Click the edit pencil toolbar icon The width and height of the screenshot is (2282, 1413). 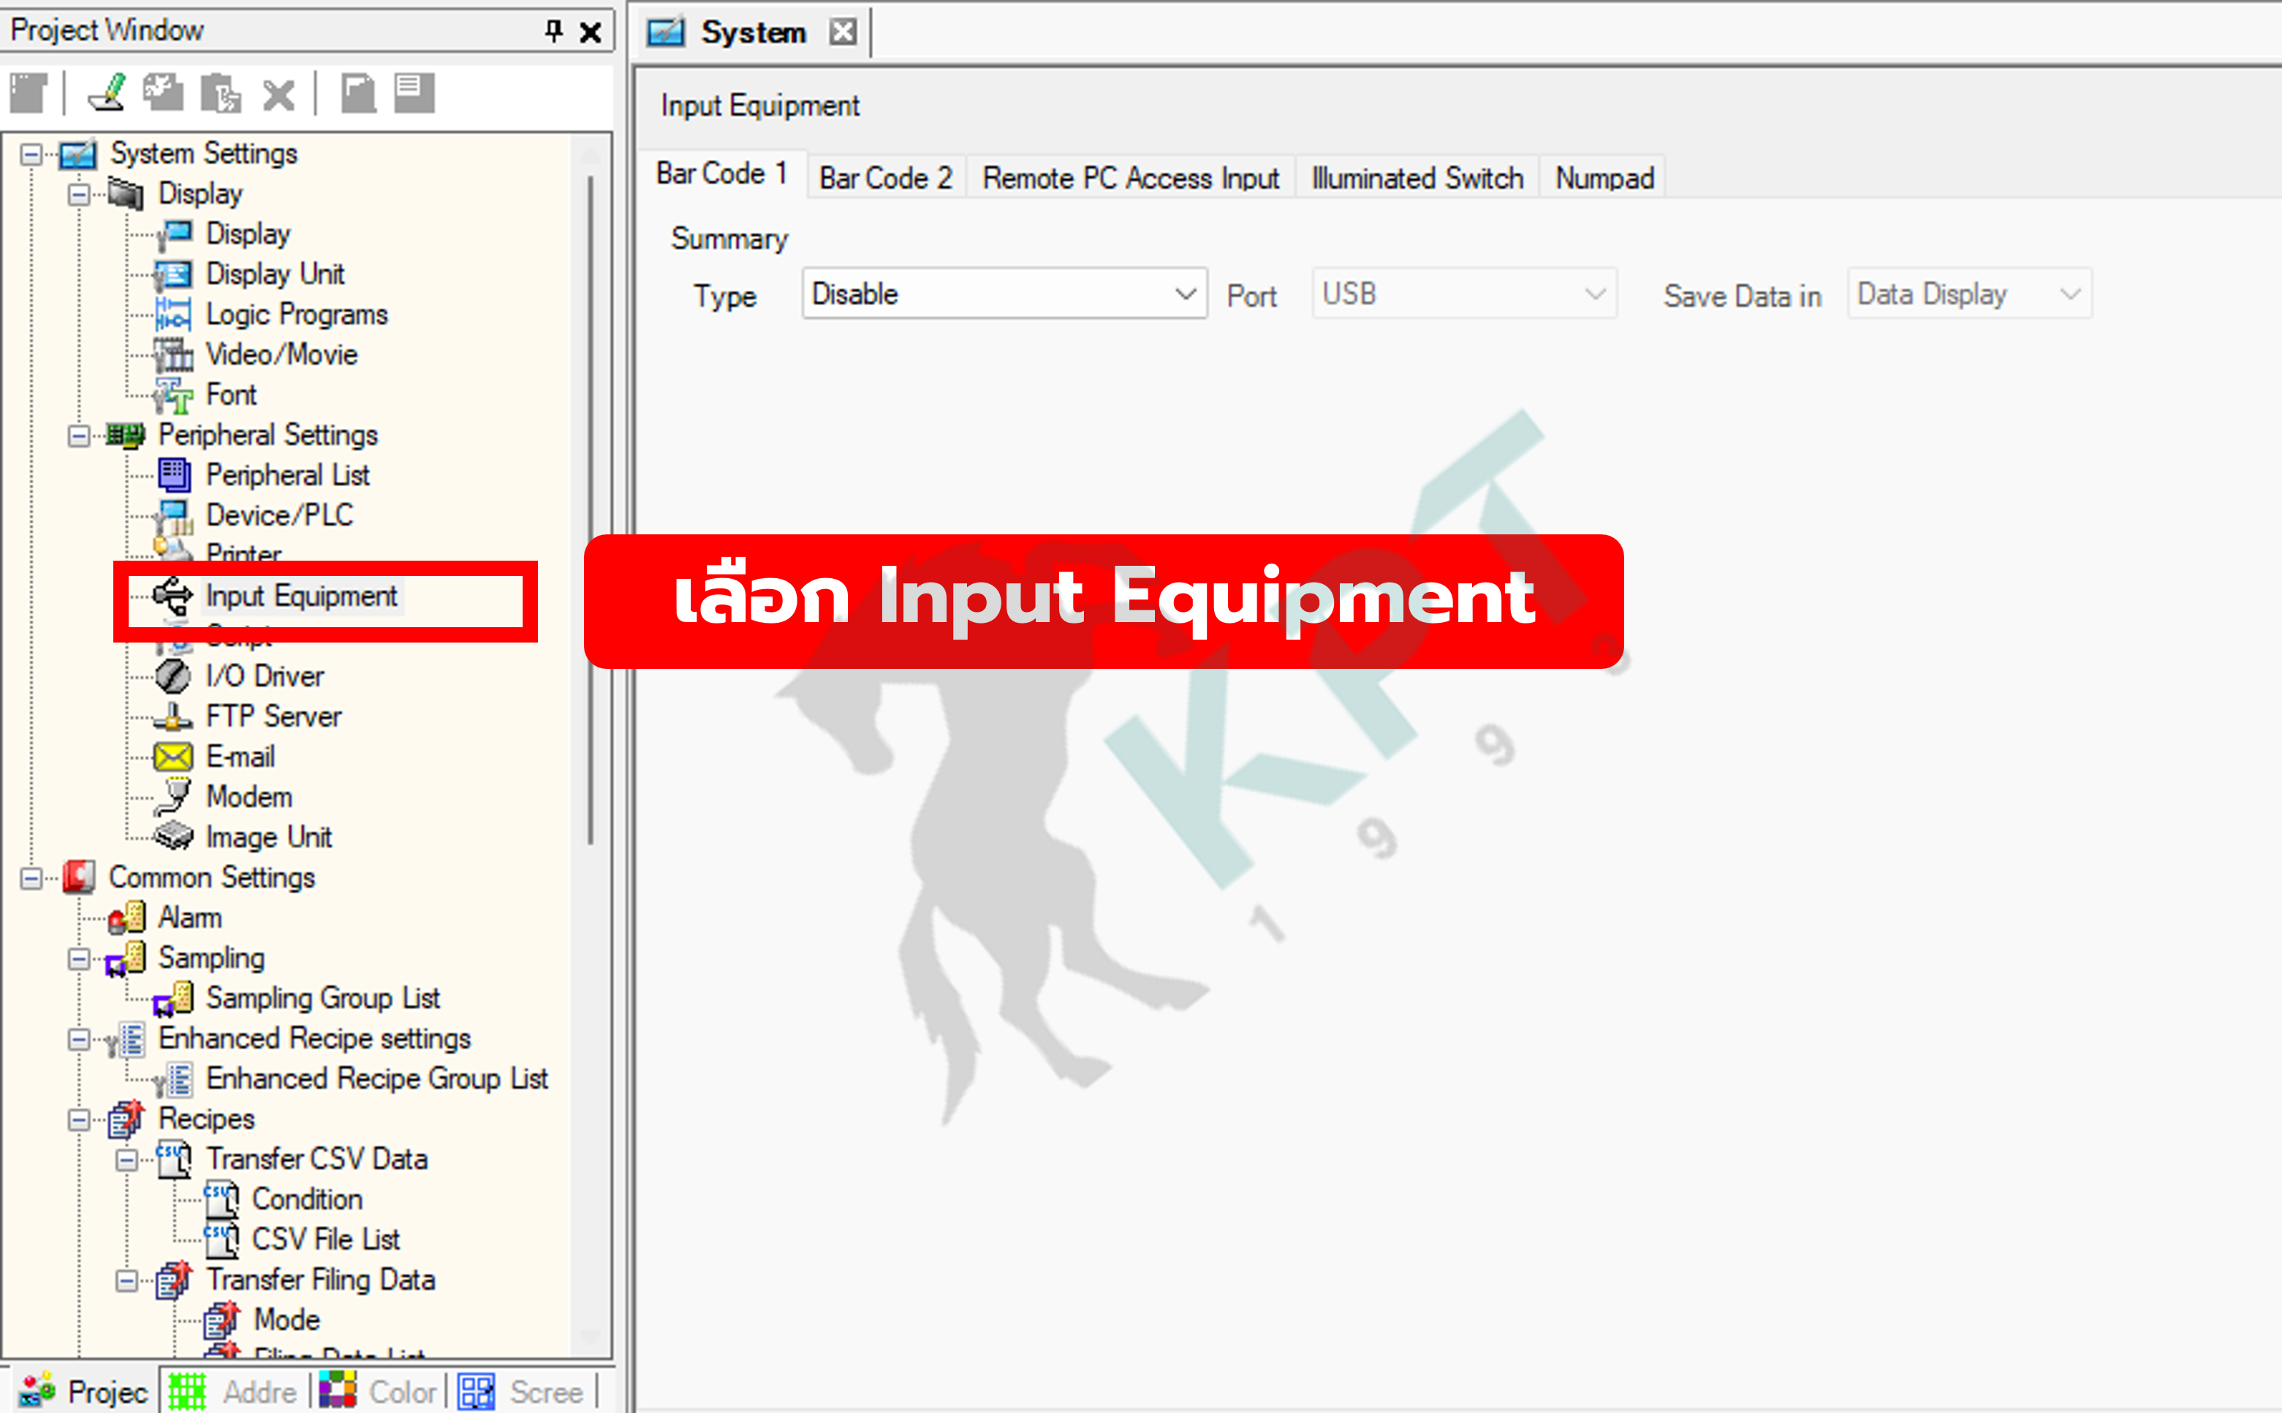point(107,94)
